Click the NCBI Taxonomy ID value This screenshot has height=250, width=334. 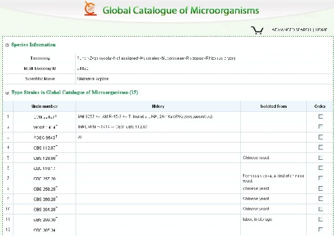point(83,69)
